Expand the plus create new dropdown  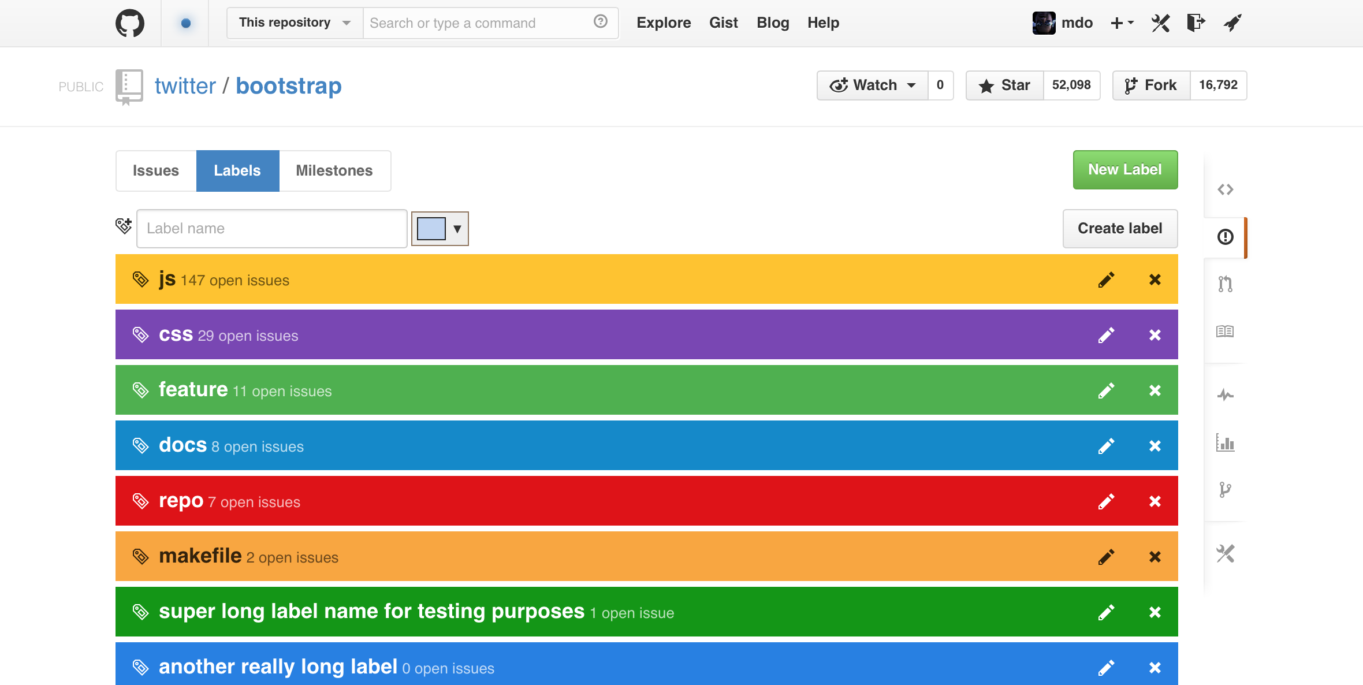click(1122, 23)
